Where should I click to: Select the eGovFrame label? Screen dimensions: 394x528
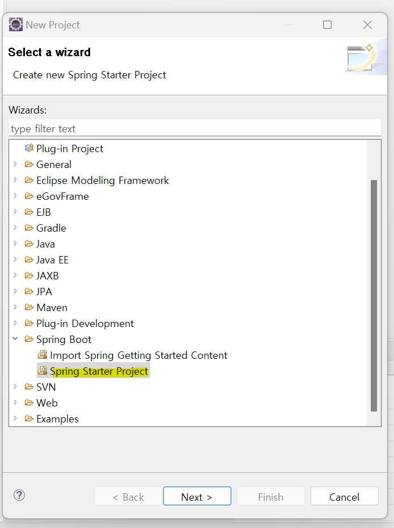[62, 196]
